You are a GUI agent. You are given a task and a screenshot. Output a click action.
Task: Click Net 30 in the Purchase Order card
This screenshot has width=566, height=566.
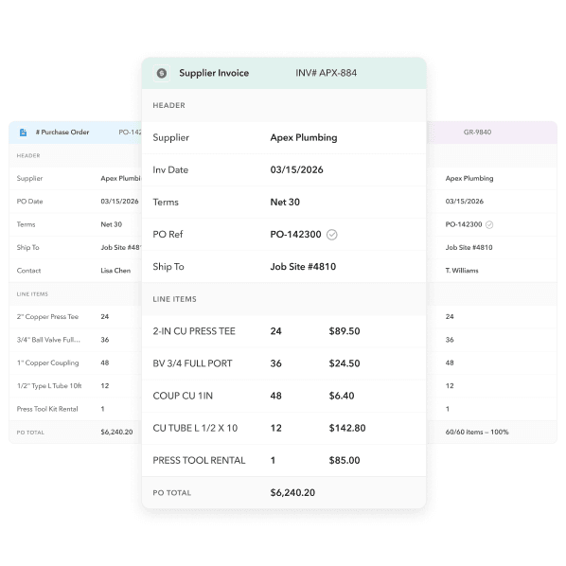click(x=111, y=224)
